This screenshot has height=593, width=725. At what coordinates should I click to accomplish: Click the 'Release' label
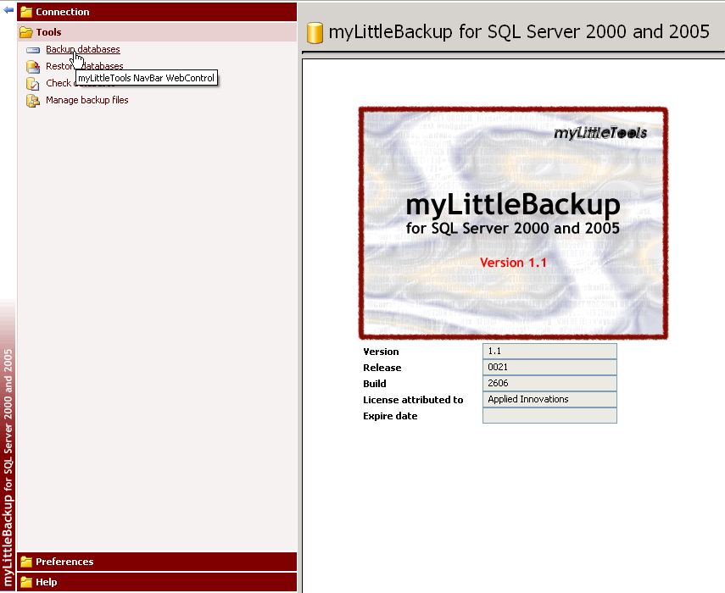click(382, 368)
